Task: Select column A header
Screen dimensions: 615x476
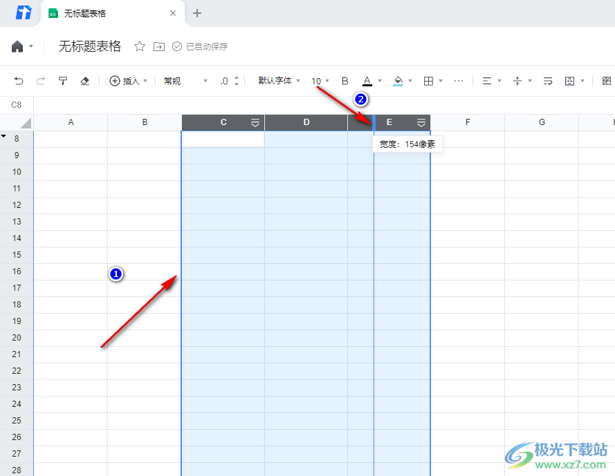Action: 71,122
